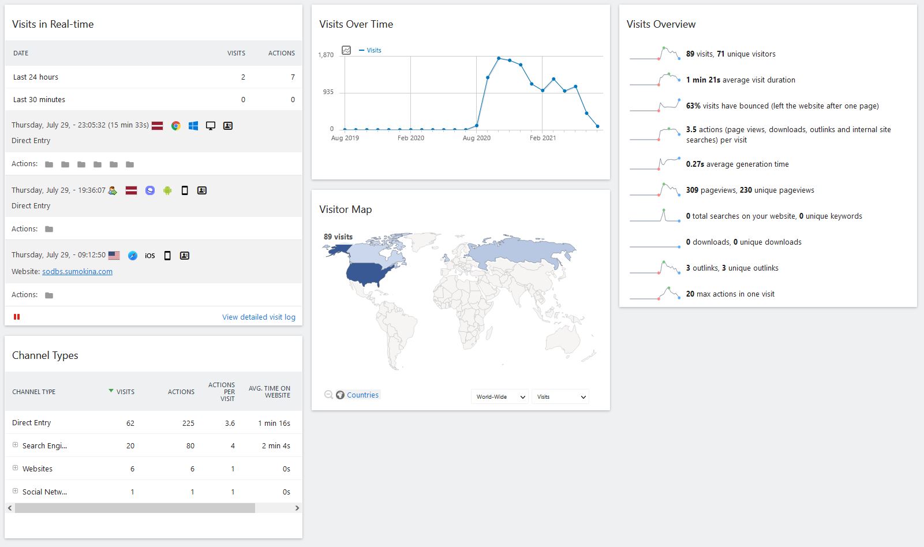Image resolution: width=924 pixels, height=547 pixels.
Task: Click the sparkline for 63% bounced visits
Action: coord(655,106)
